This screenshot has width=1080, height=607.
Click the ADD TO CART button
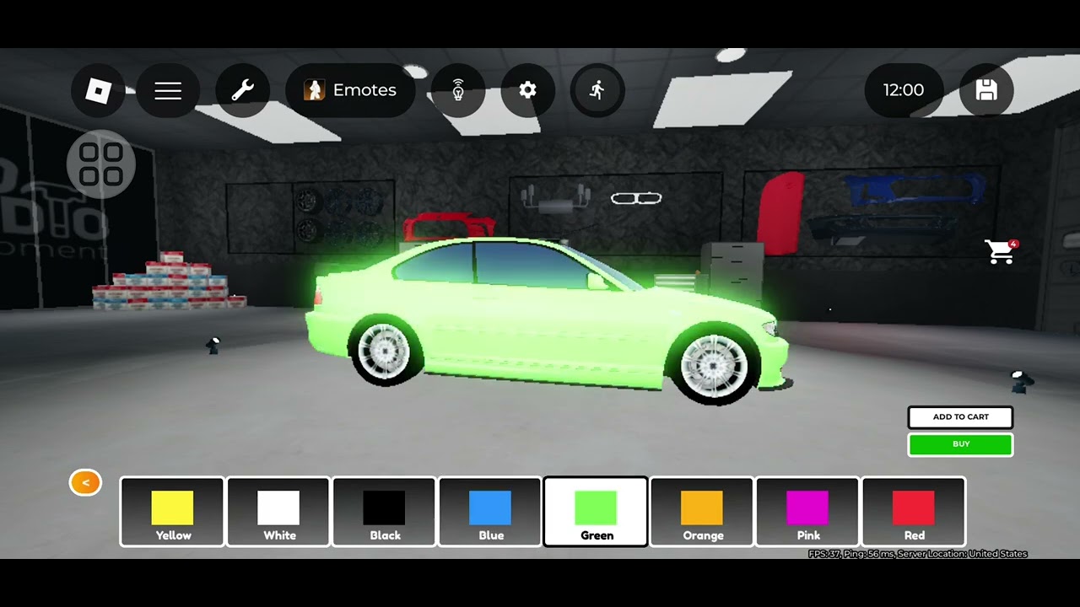[960, 416]
